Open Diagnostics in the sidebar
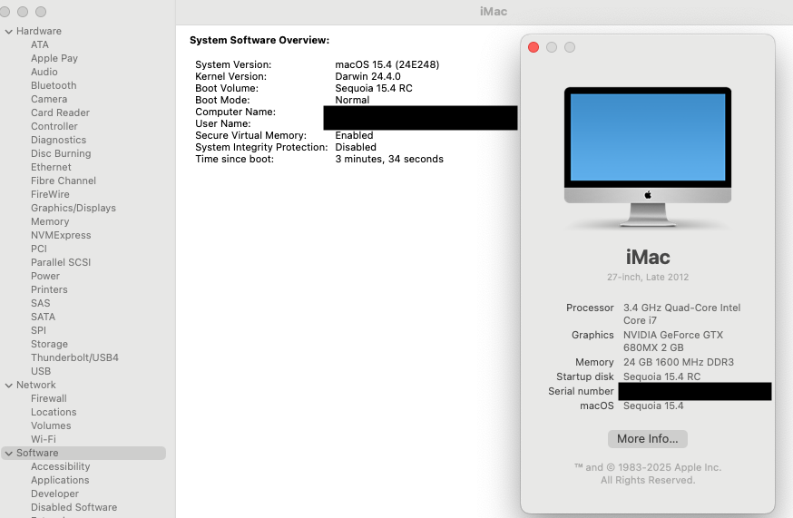This screenshot has width=793, height=518. 58,140
